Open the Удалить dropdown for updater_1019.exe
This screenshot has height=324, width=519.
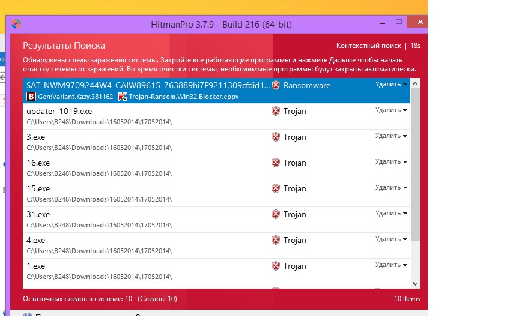coord(391,110)
